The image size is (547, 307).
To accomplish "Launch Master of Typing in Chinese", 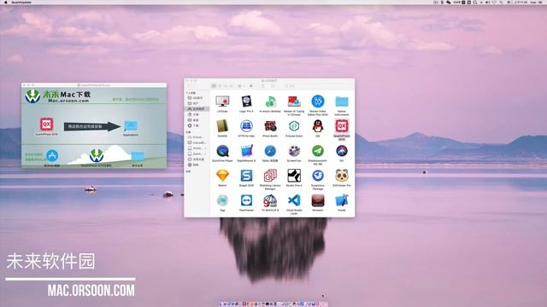I will (294, 102).
